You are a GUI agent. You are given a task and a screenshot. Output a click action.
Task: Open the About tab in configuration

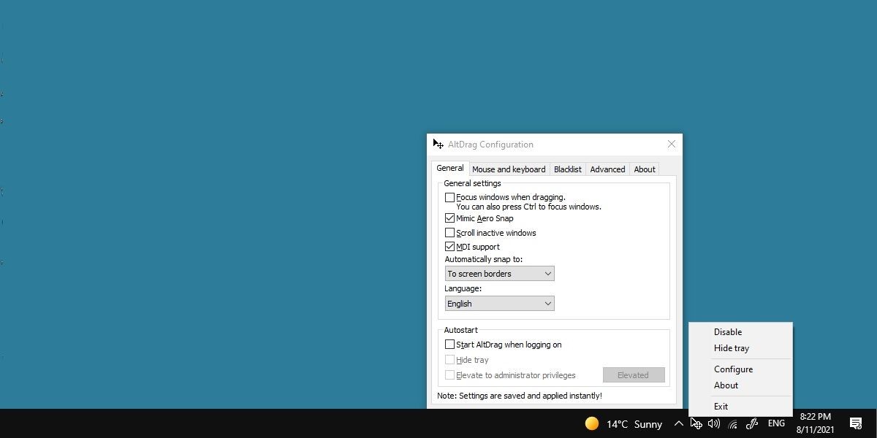click(x=645, y=169)
